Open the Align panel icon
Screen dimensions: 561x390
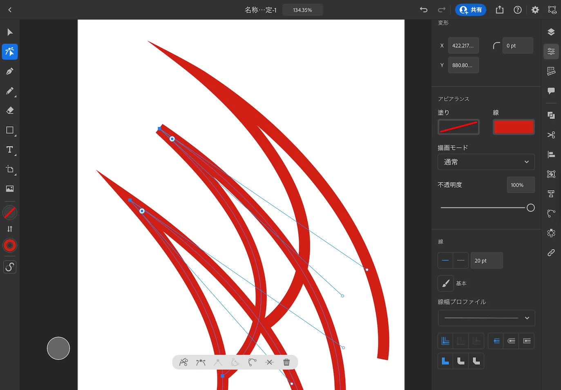coord(551,155)
